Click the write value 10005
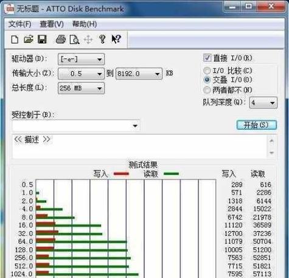 (233, 249)
